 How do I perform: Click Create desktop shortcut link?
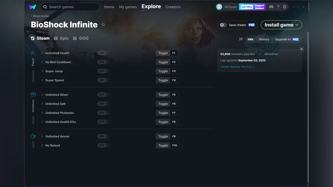[237, 67]
